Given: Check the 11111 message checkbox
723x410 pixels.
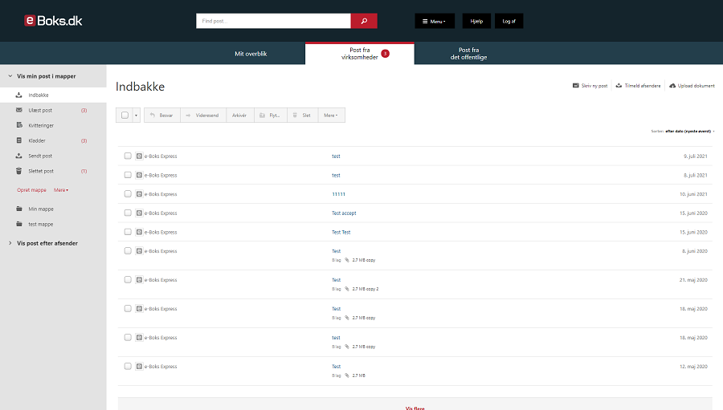Looking at the screenshot, I should coord(128,193).
